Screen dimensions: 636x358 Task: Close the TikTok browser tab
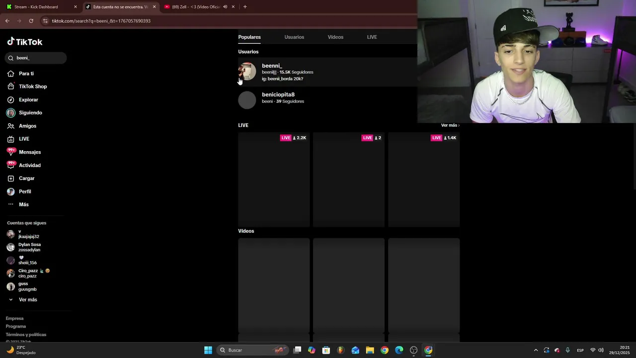click(x=154, y=7)
